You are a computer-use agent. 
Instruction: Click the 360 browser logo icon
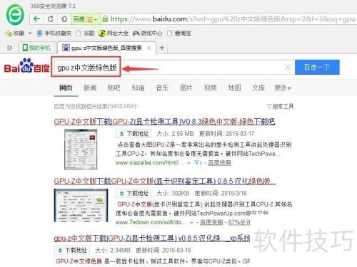pyautogui.click(x=15, y=15)
